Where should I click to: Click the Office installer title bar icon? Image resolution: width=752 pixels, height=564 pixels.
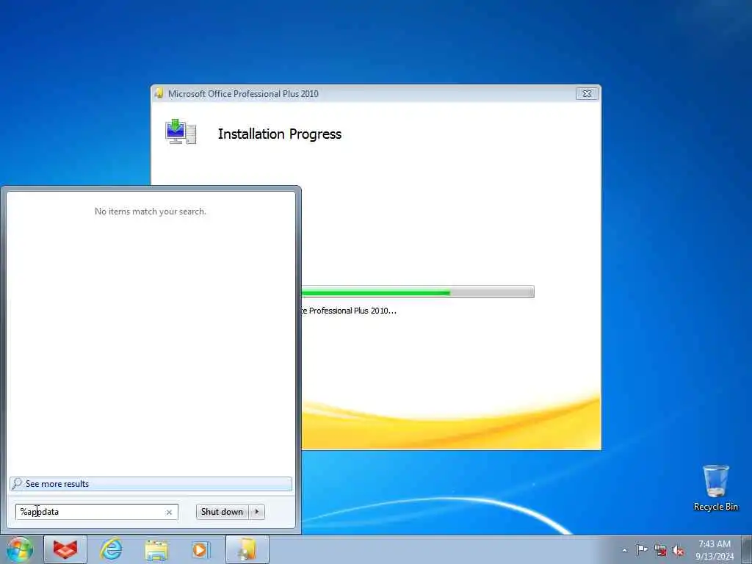[x=159, y=93]
